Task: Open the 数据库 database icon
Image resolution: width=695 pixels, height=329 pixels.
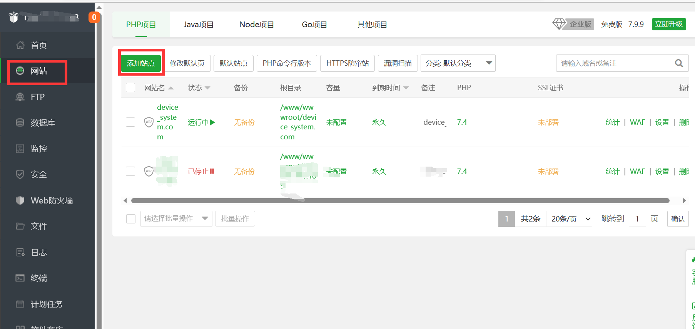Action: click(20, 122)
